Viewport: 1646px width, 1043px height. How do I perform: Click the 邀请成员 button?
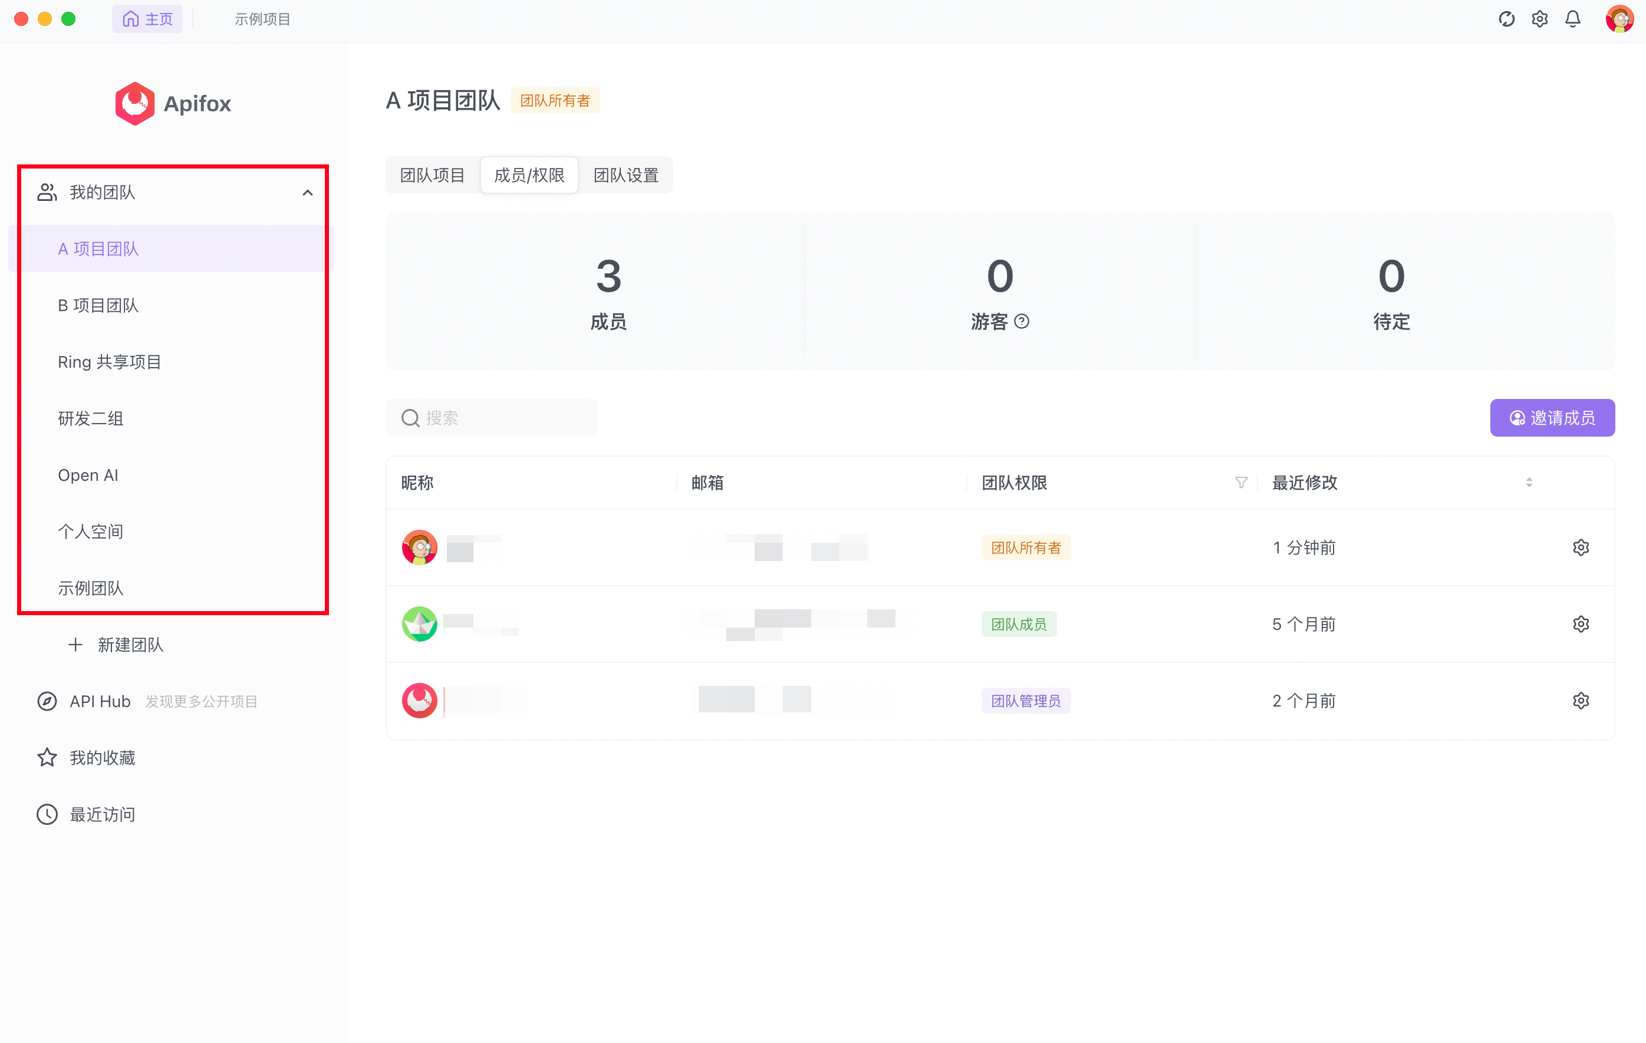click(1552, 417)
